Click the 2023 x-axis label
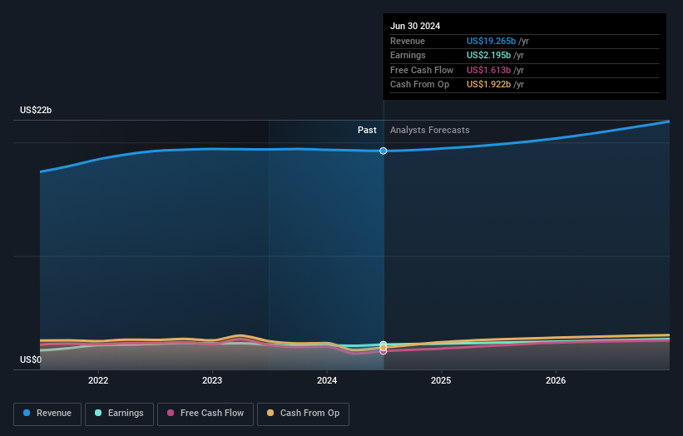This screenshot has height=436, width=683. [212, 380]
